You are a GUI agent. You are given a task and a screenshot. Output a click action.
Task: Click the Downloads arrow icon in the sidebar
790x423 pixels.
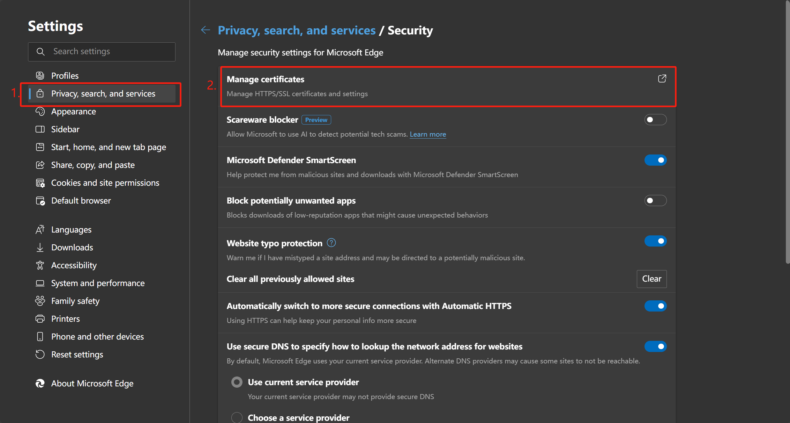40,247
